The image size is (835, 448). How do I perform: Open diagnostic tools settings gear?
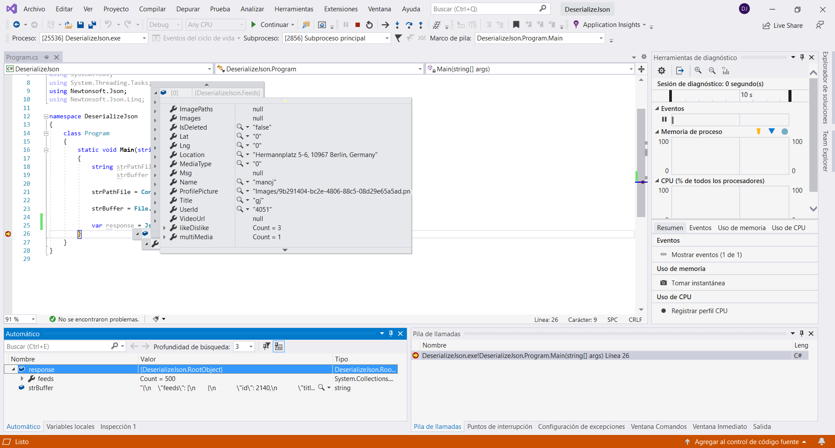661,70
